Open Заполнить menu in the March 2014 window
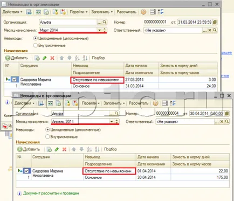 [102, 12]
